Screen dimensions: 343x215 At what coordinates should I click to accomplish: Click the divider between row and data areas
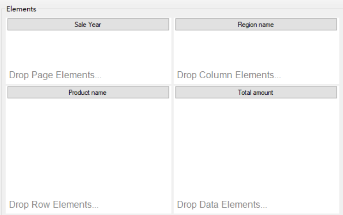coord(173,150)
